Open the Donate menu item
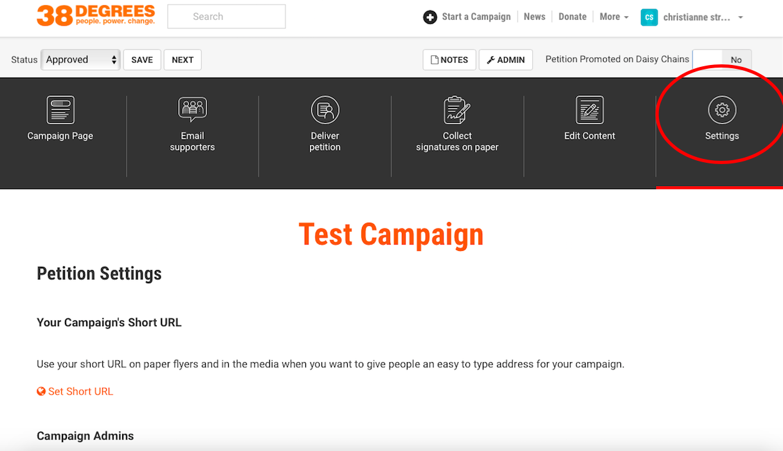This screenshot has height=451, width=783. pos(572,17)
